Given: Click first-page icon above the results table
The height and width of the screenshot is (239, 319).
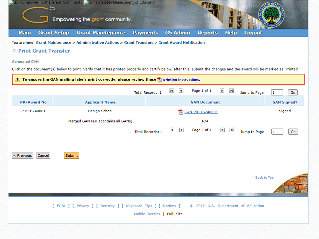Looking at the screenshot, I should (x=172, y=91).
